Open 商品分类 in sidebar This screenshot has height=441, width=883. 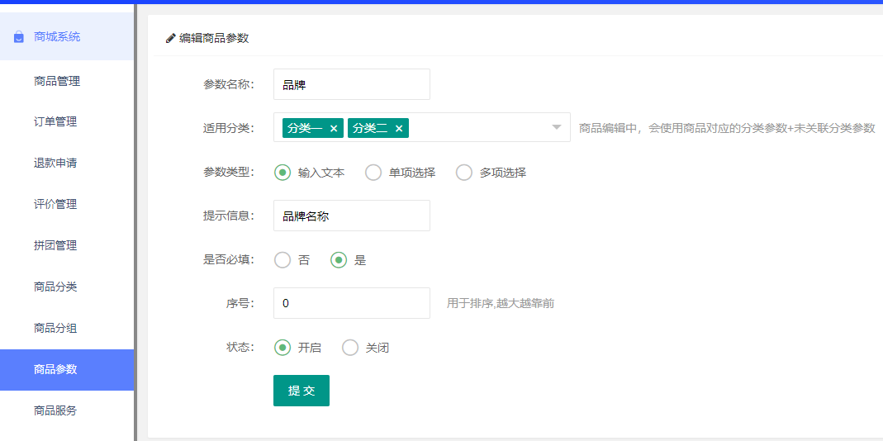click(x=67, y=287)
